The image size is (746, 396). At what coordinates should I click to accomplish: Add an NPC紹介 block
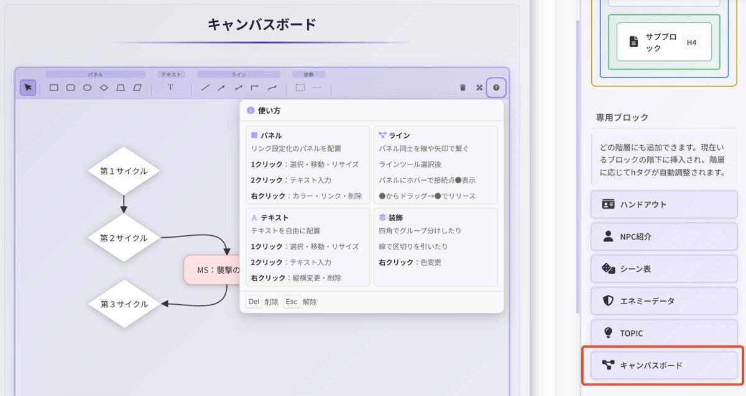tap(664, 236)
